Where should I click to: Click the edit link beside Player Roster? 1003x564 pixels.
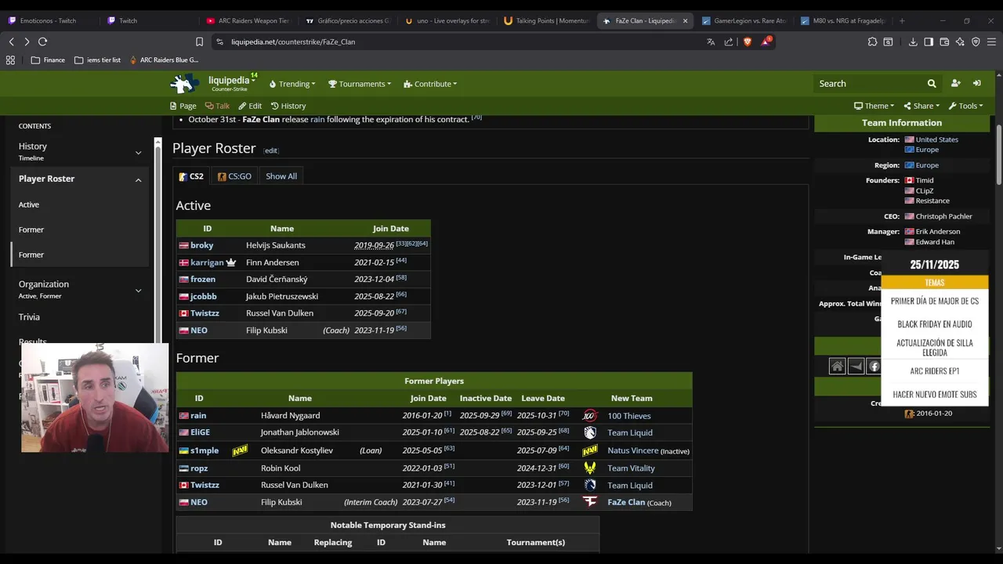270,150
